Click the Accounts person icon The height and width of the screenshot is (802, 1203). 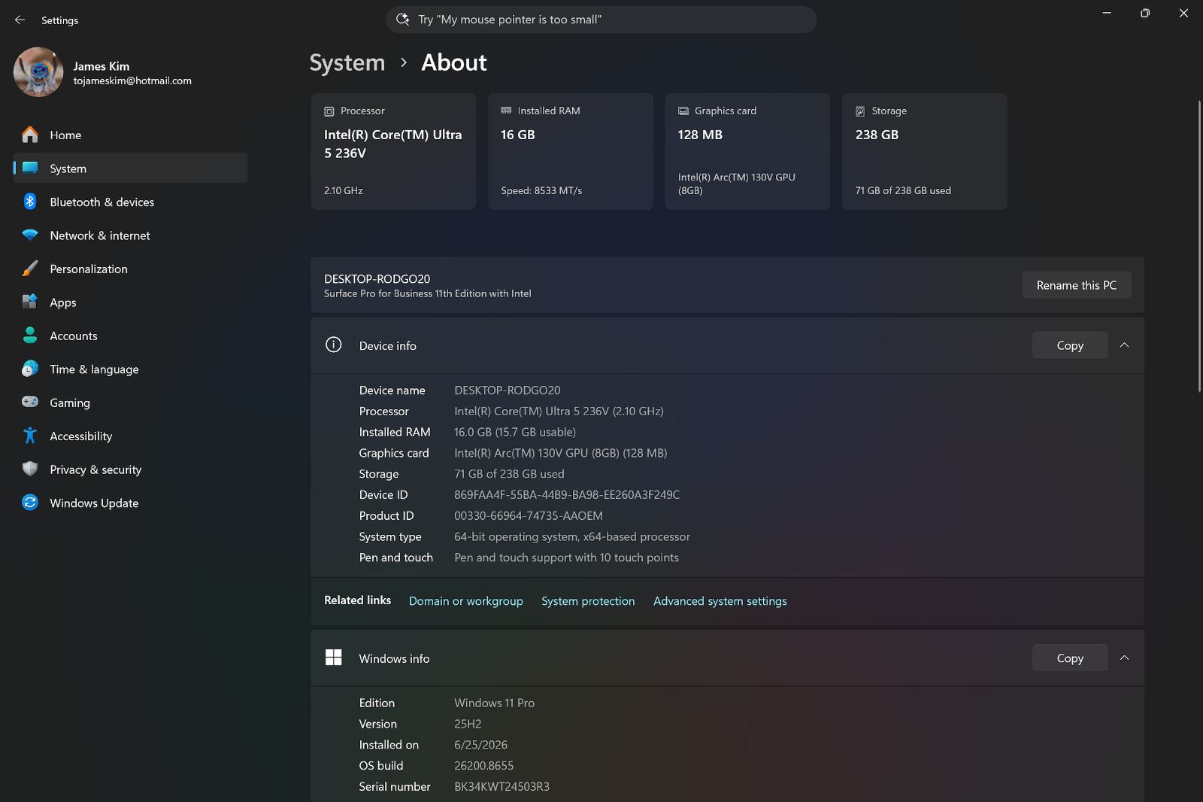[x=30, y=336]
